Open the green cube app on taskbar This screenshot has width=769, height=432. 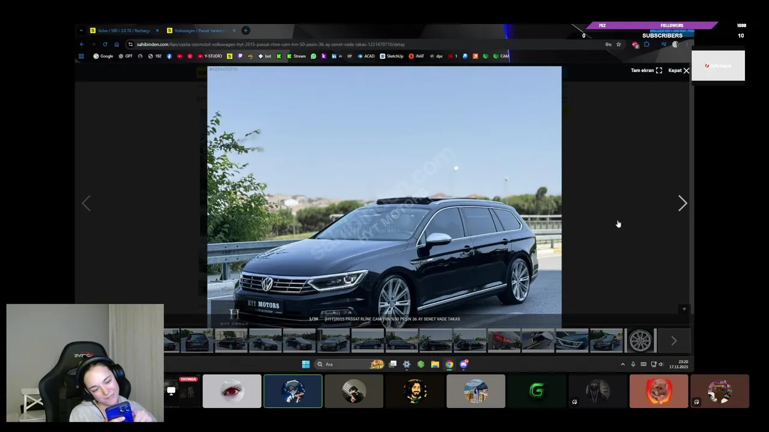421,364
